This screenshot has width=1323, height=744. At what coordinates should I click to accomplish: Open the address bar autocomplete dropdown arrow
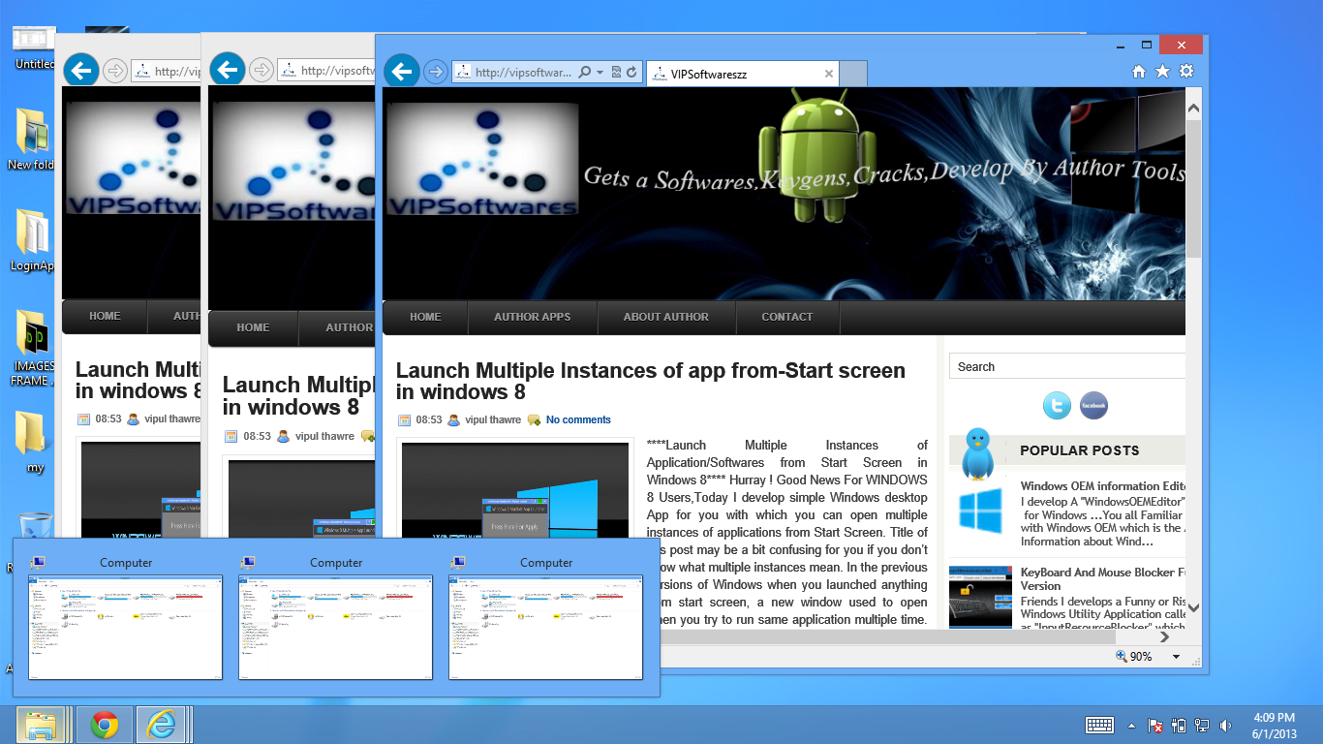(x=600, y=73)
